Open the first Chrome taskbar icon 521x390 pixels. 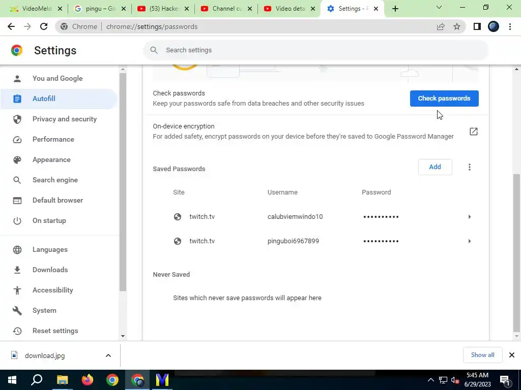click(x=112, y=380)
